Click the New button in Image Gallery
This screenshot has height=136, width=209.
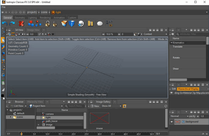[95, 106]
